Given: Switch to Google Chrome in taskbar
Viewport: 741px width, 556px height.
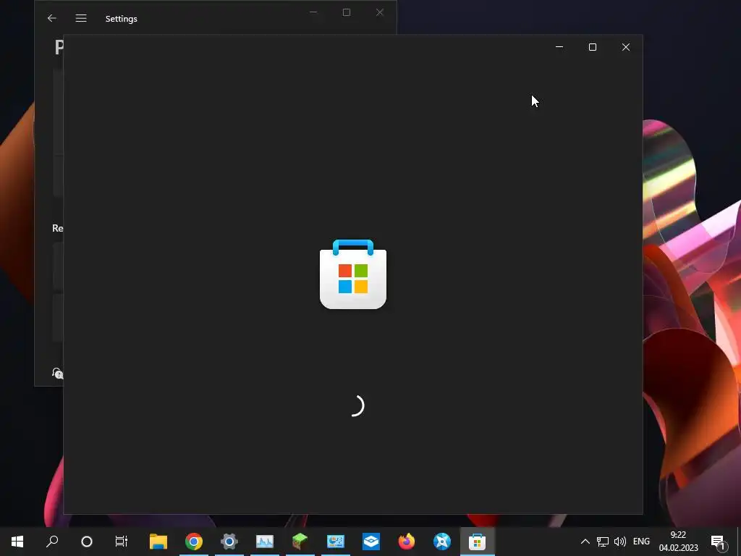Looking at the screenshot, I should tap(194, 542).
